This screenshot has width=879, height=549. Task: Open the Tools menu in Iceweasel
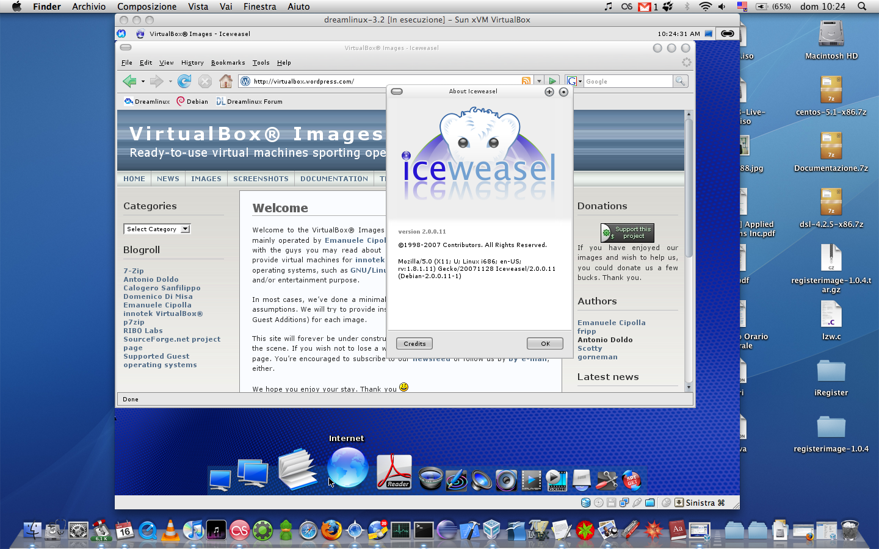(261, 63)
